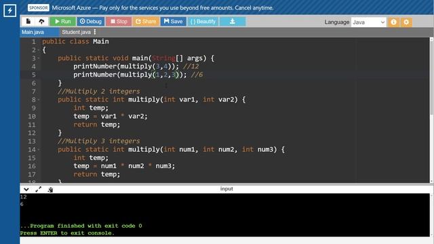Beautify the source code
Screen dimensions: 434x244
pyautogui.click(x=203, y=21)
